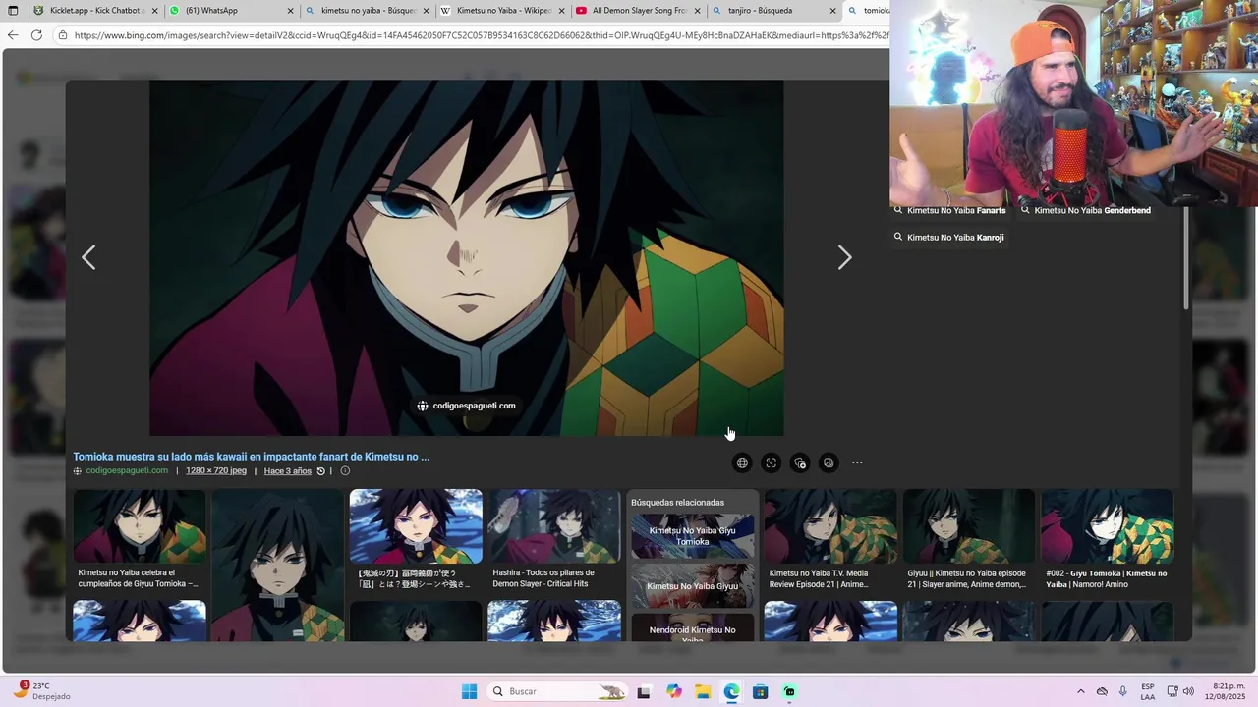Open codigoespagueti.com source link below title

pos(127,471)
